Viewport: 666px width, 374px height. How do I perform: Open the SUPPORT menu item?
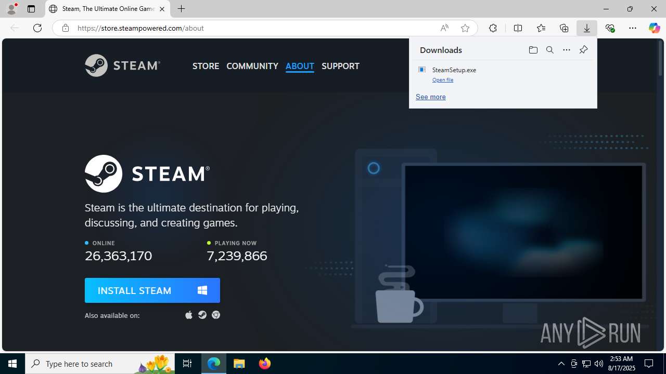coord(340,66)
